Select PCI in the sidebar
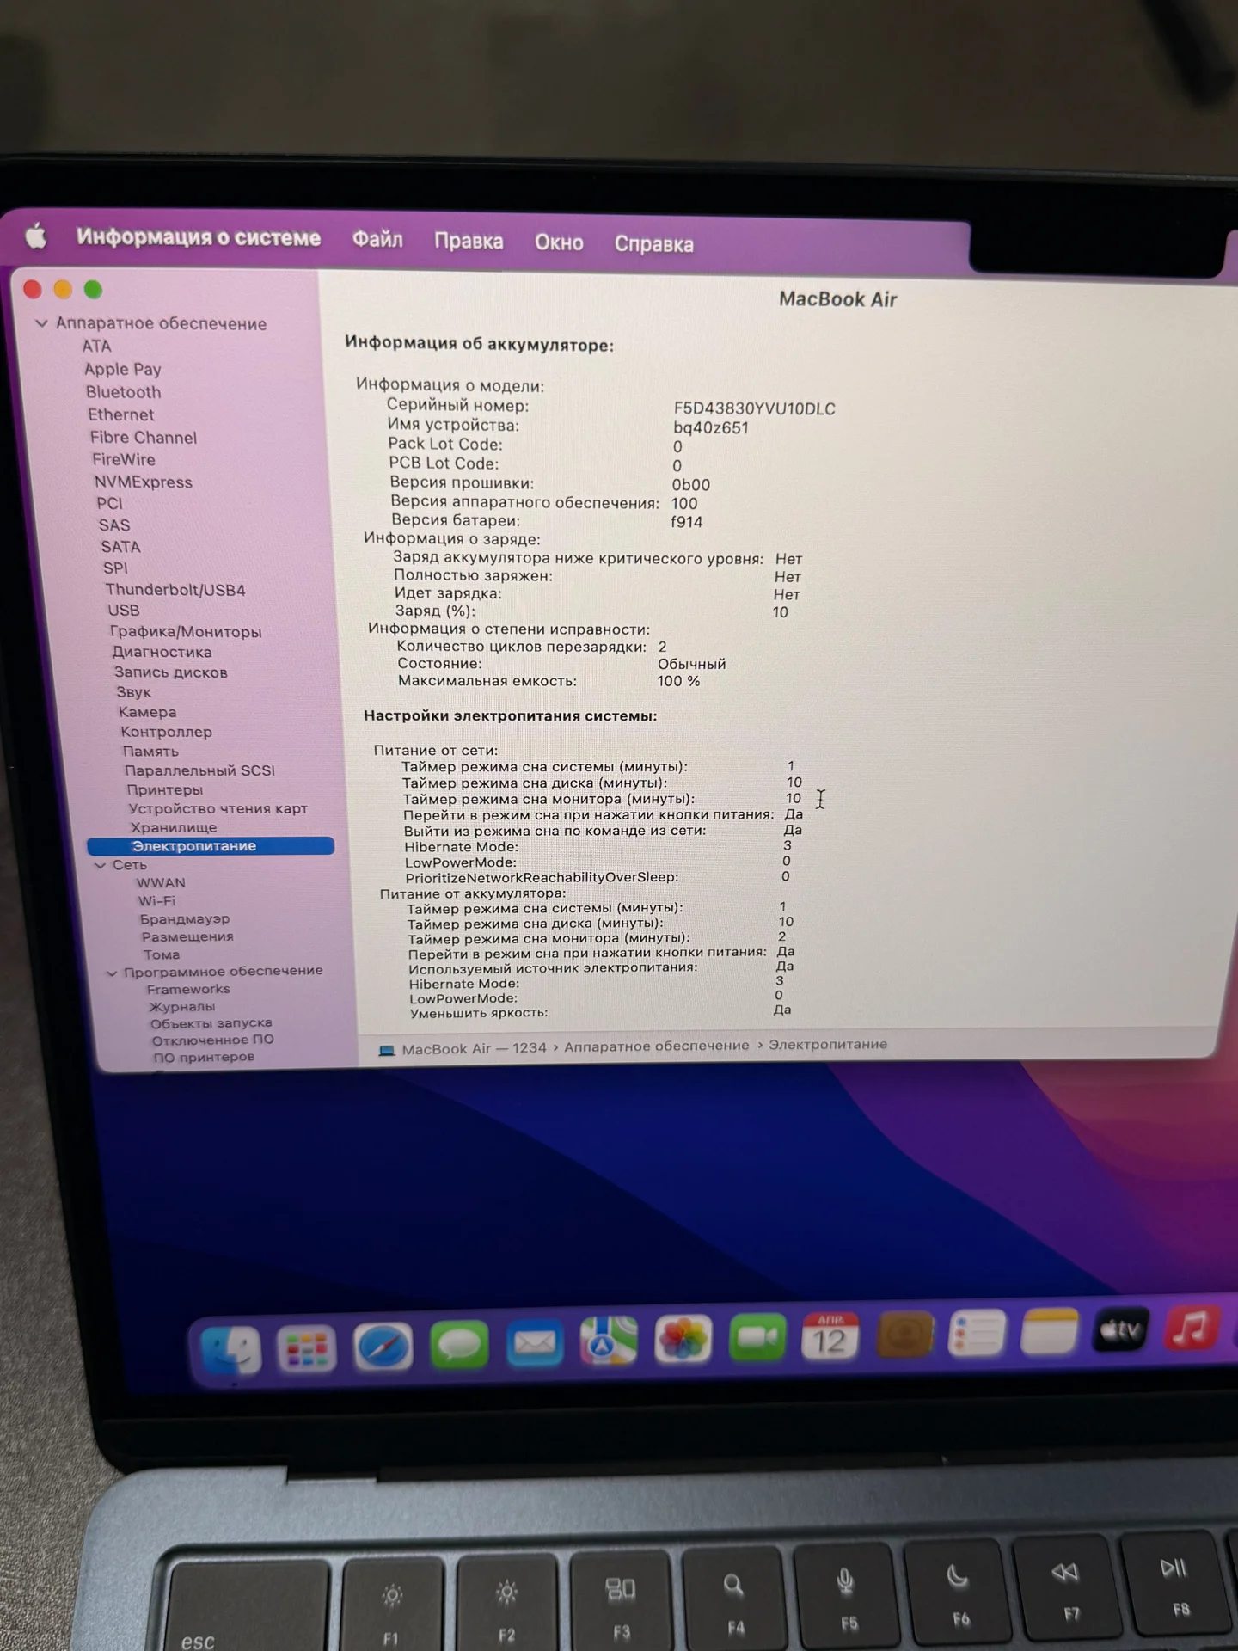Image resolution: width=1238 pixels, height=1651 pixels. [x=109, y=503]
